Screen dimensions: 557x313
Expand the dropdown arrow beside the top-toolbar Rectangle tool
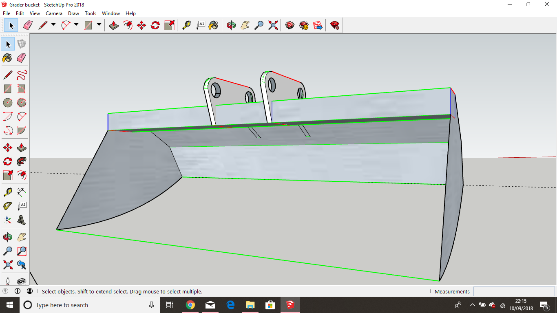coord(99,25)
